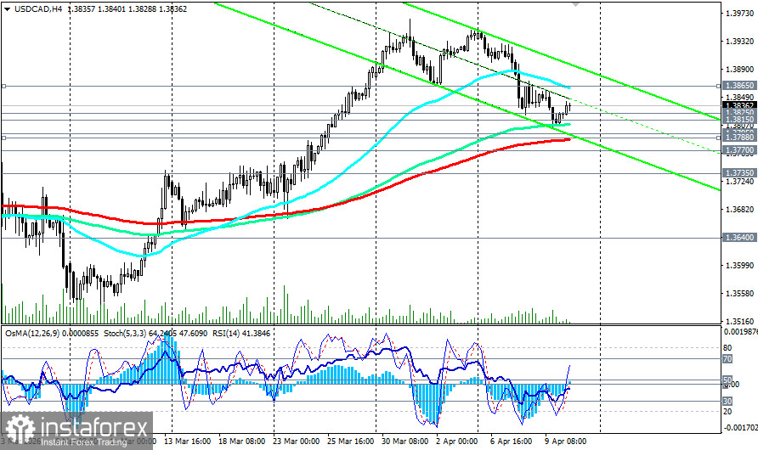Screen dimensions: 758x450
Task: Click the 30 Mar 08:00 time label
Action: tap(404, 442)
